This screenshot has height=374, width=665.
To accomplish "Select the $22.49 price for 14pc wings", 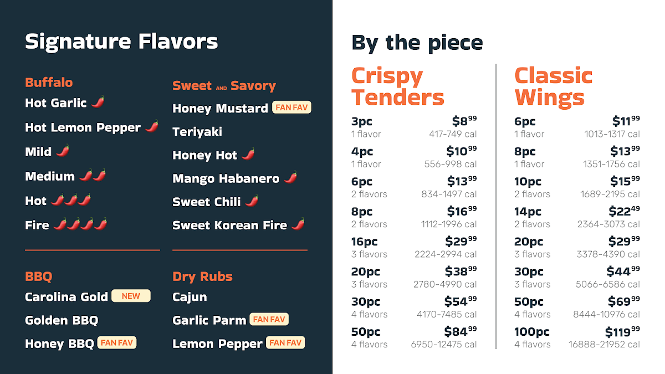I will tap(626, 212).
